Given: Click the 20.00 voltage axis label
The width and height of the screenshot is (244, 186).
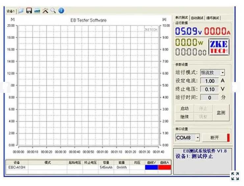Looking at the screenshot, I should (x=11, y=26).
